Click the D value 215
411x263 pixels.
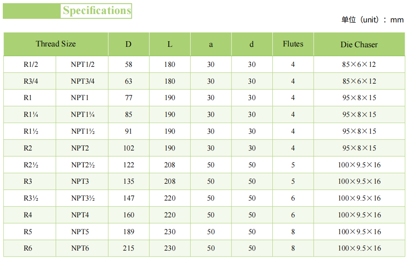click(129, 248)
